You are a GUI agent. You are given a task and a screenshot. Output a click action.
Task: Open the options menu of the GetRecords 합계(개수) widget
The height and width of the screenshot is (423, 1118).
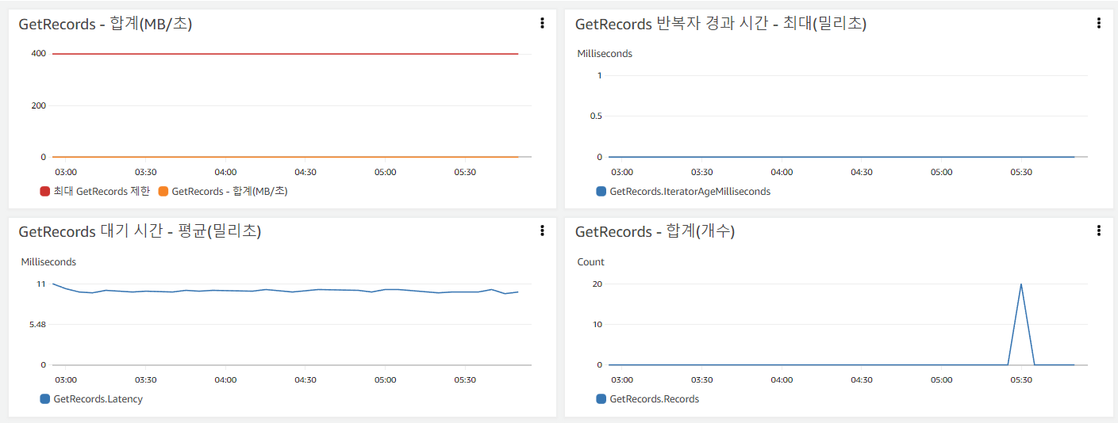tap(1098, 231)
